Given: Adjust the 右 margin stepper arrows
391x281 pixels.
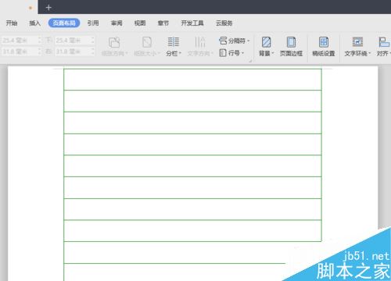Looking at the screenshot, I should [93, 52].
